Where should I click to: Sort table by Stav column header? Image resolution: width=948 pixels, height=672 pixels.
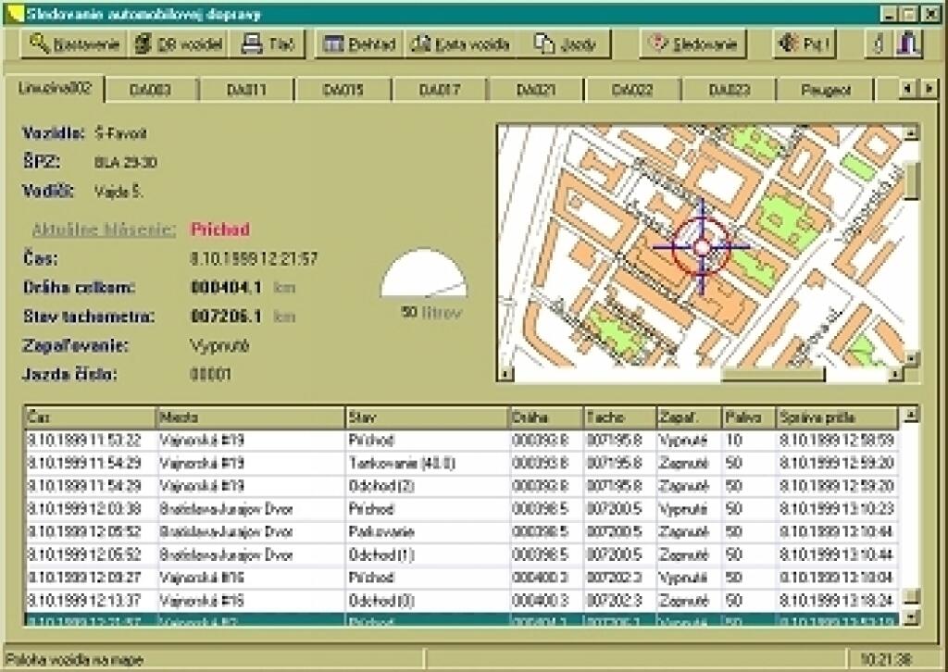[x=427, y=417]
